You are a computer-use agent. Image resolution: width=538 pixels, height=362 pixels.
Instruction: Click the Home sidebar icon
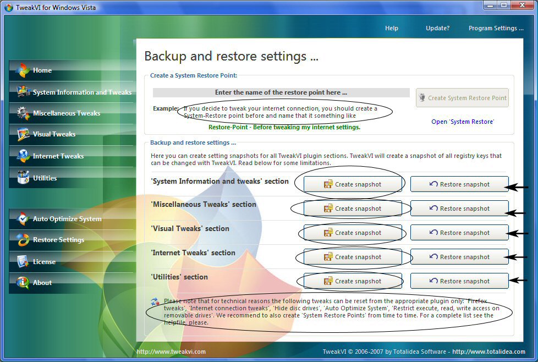point(23,70)
